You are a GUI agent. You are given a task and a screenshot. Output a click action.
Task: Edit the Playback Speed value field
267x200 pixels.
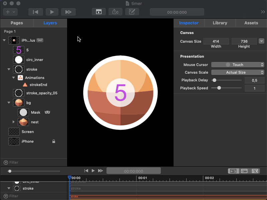point(254,88)
